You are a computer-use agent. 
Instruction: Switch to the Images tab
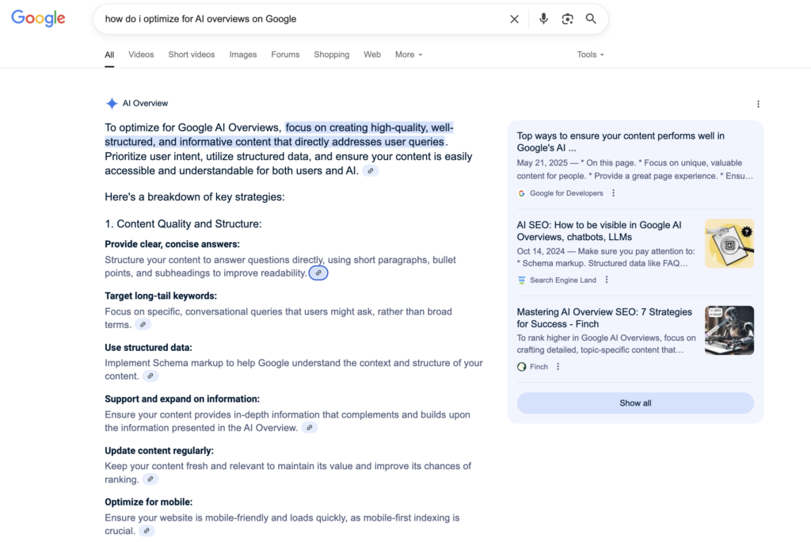[243, 55]
